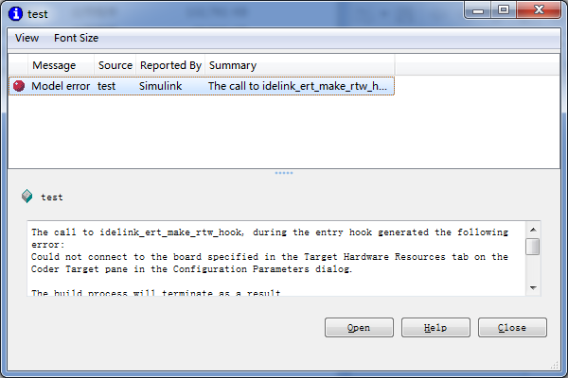
Task: Click the test model block icon
Action: pos(27,197)
